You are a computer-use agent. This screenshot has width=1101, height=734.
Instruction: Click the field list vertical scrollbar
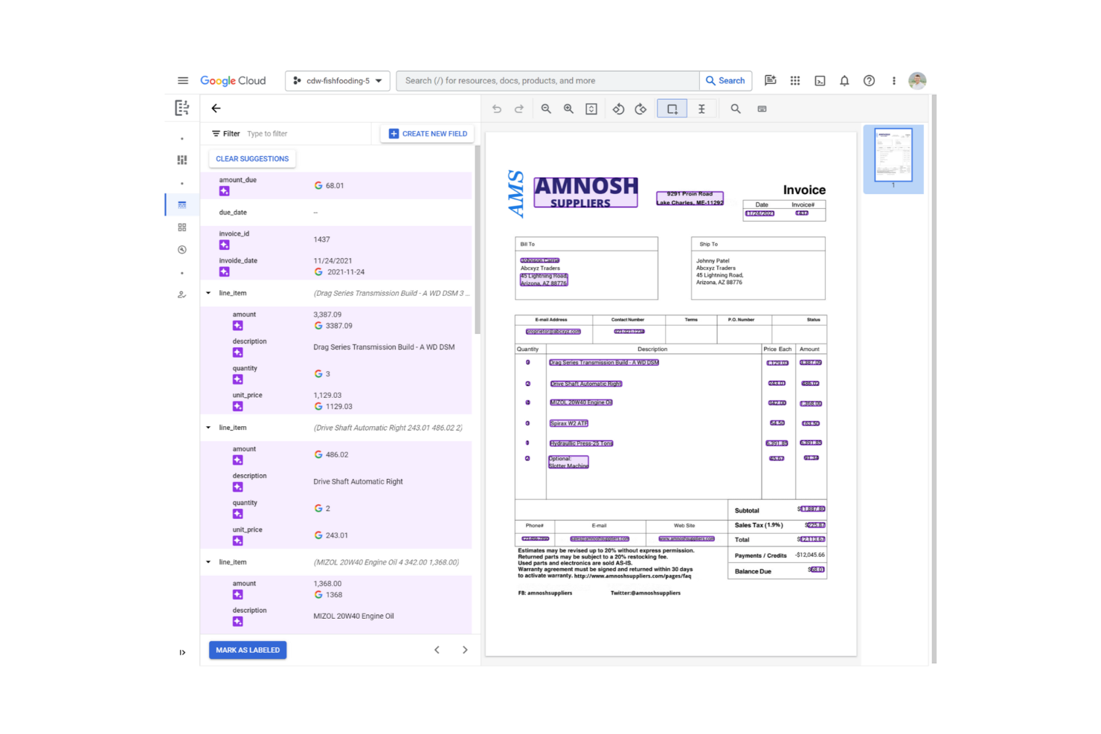[477, 239]
